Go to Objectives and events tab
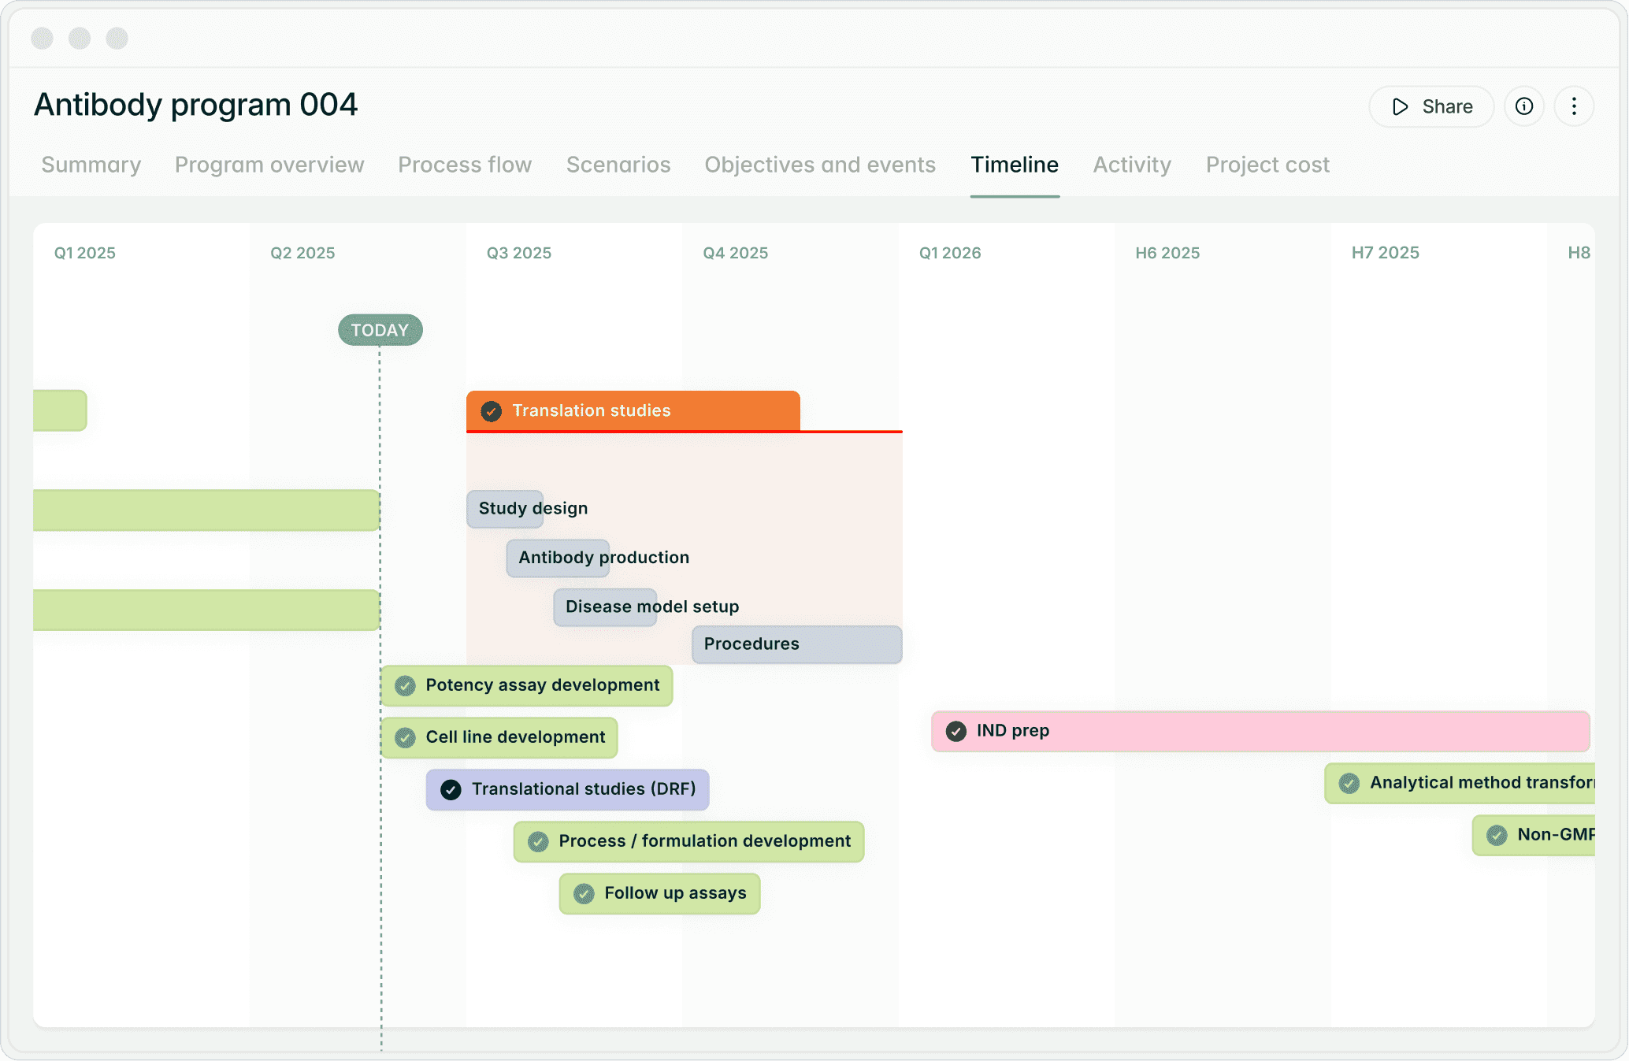1629x1061 pixels. pyautogui.click(x=819, y=165)
